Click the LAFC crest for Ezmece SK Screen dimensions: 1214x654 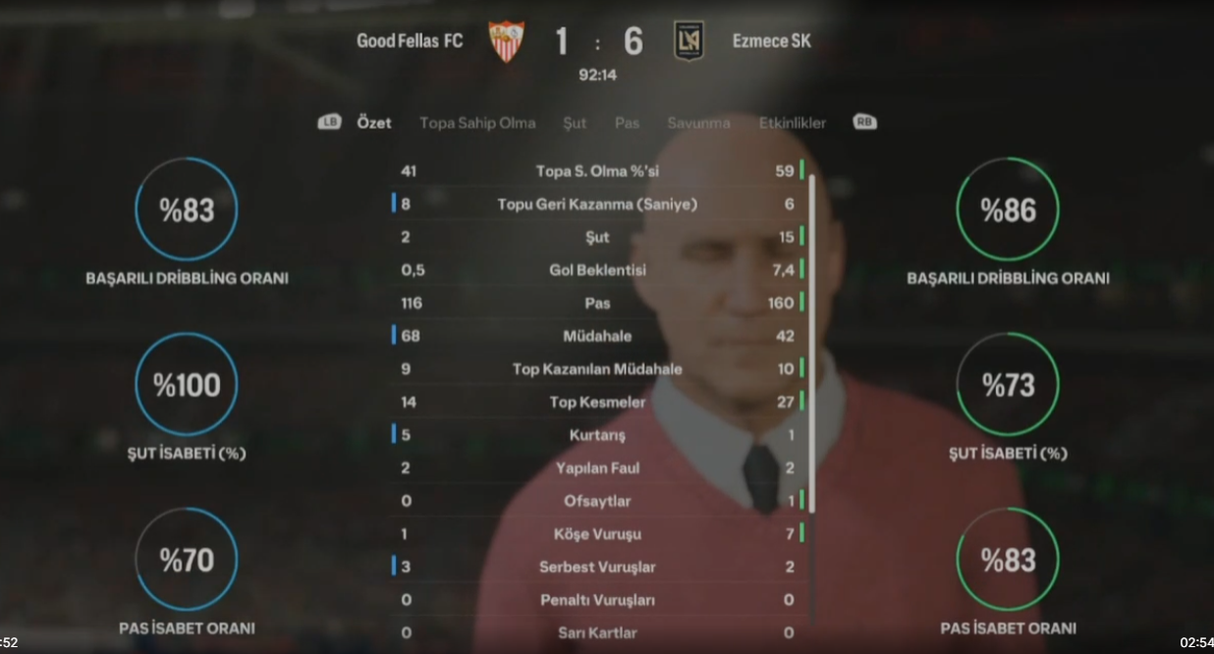689,41
